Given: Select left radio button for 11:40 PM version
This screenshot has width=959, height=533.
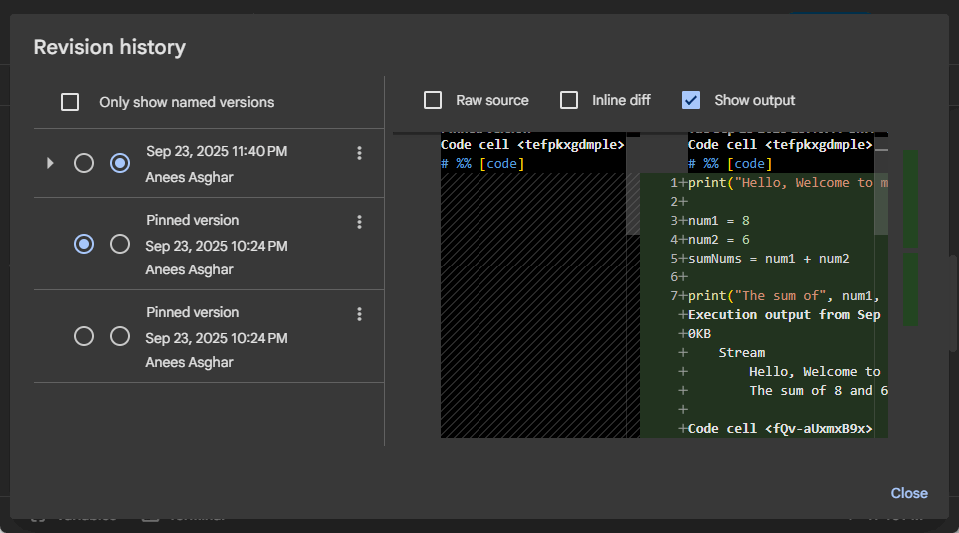Looking at the screenshot, I should tap(85, 163).
